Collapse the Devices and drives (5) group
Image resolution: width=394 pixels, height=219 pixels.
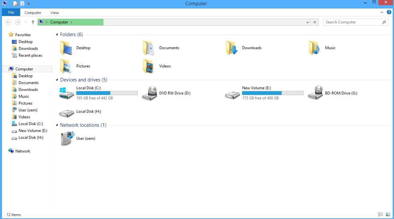click(57, 80)
